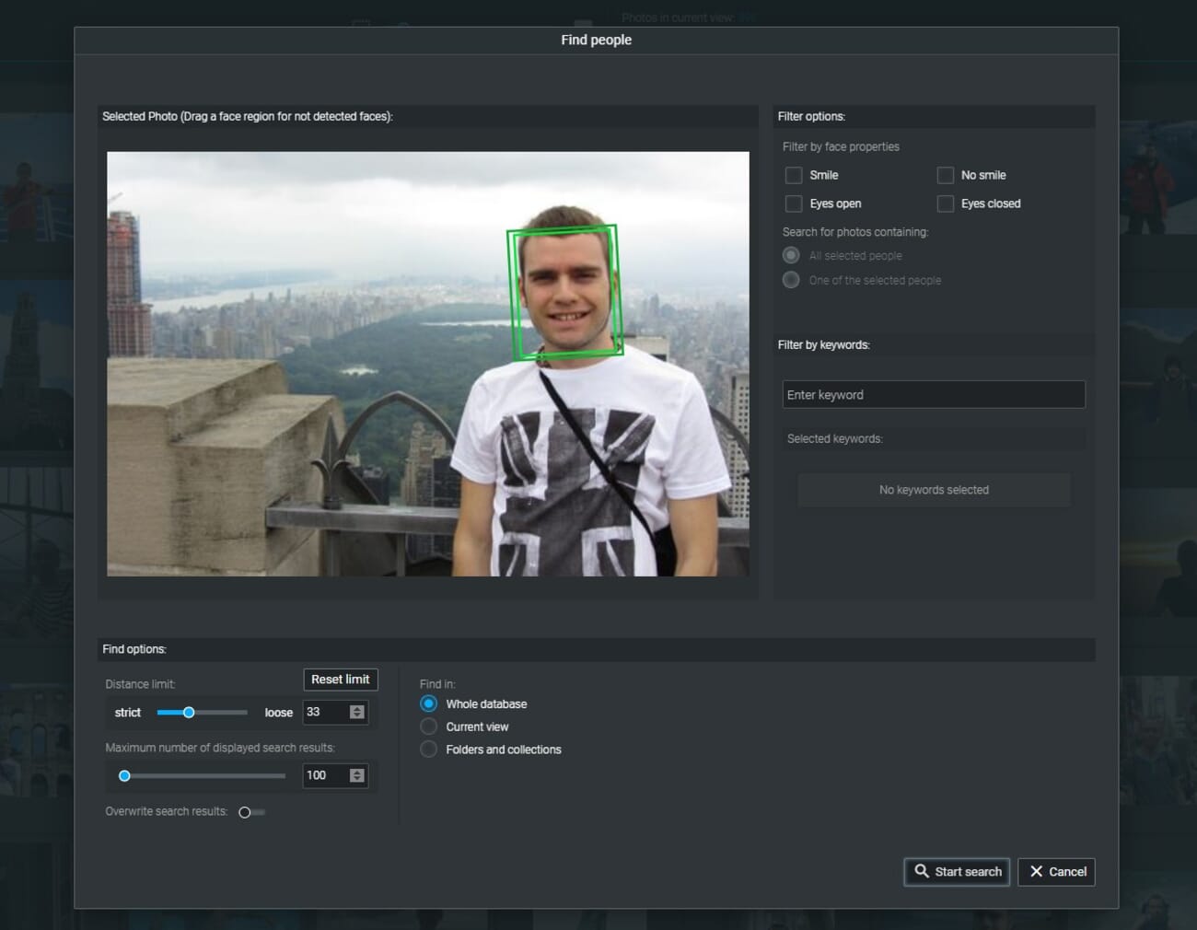Click the magnifier icon in Start search
This screenshot has height=930, width=1197.
click(921, 871)
